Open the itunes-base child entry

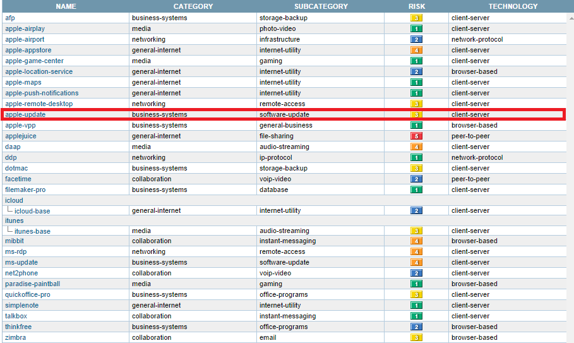point(32,231)
